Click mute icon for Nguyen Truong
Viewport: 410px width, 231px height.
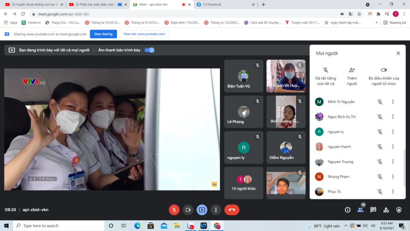(x=380, y=162)
